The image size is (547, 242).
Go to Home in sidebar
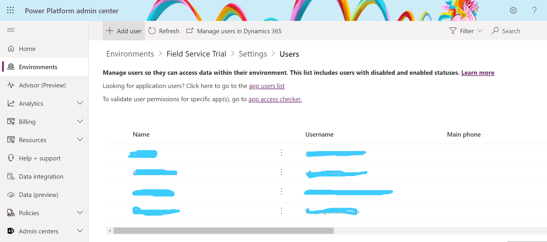click(x=44, y=49)
